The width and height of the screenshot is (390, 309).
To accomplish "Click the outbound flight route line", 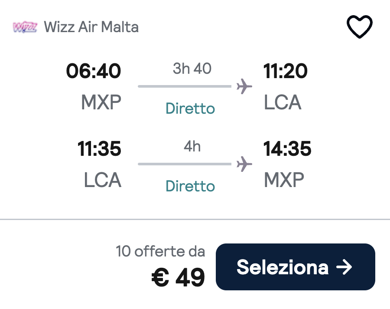I will (184, 86).
